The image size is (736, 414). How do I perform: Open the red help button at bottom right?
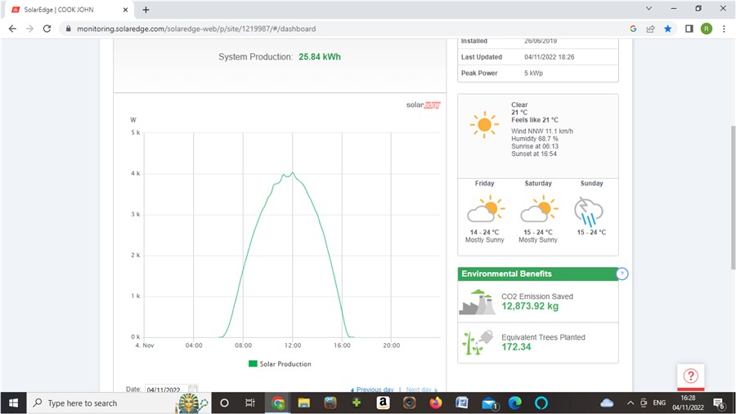(690, 376)
